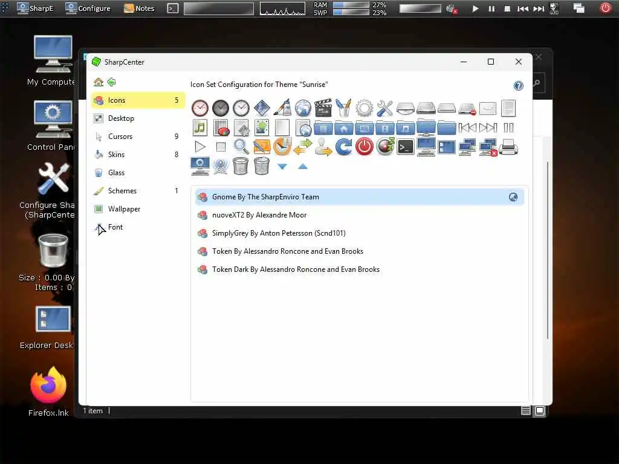Image resolution: width=619 pixels, height=464 pixels.
Task: Select the Icons section in sidebar
Action: (x=137, y=100)
